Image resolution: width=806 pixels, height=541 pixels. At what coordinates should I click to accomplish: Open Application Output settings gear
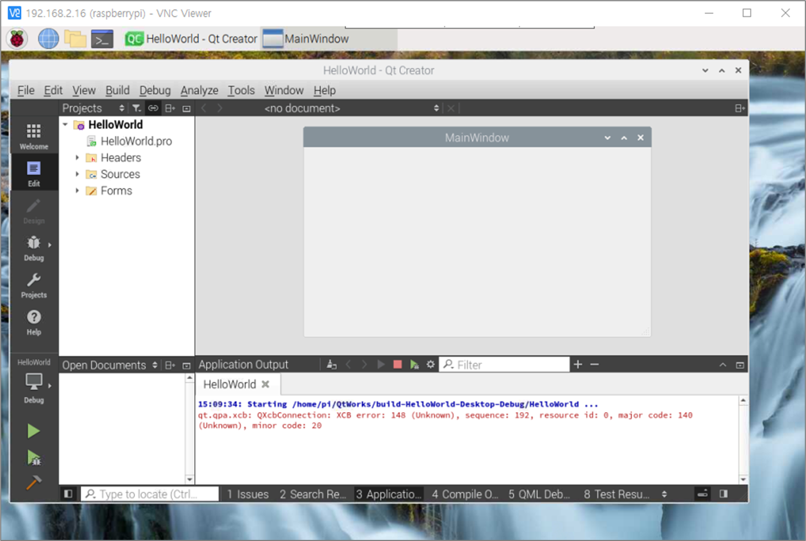430,364
